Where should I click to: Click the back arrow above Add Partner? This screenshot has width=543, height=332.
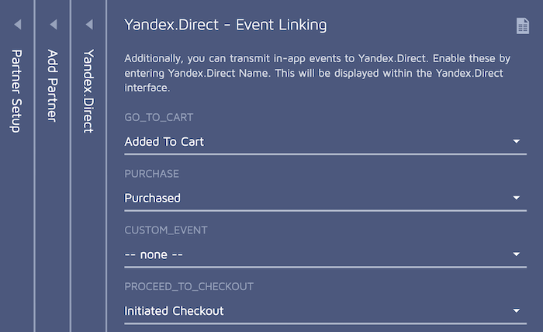point(53,25)
